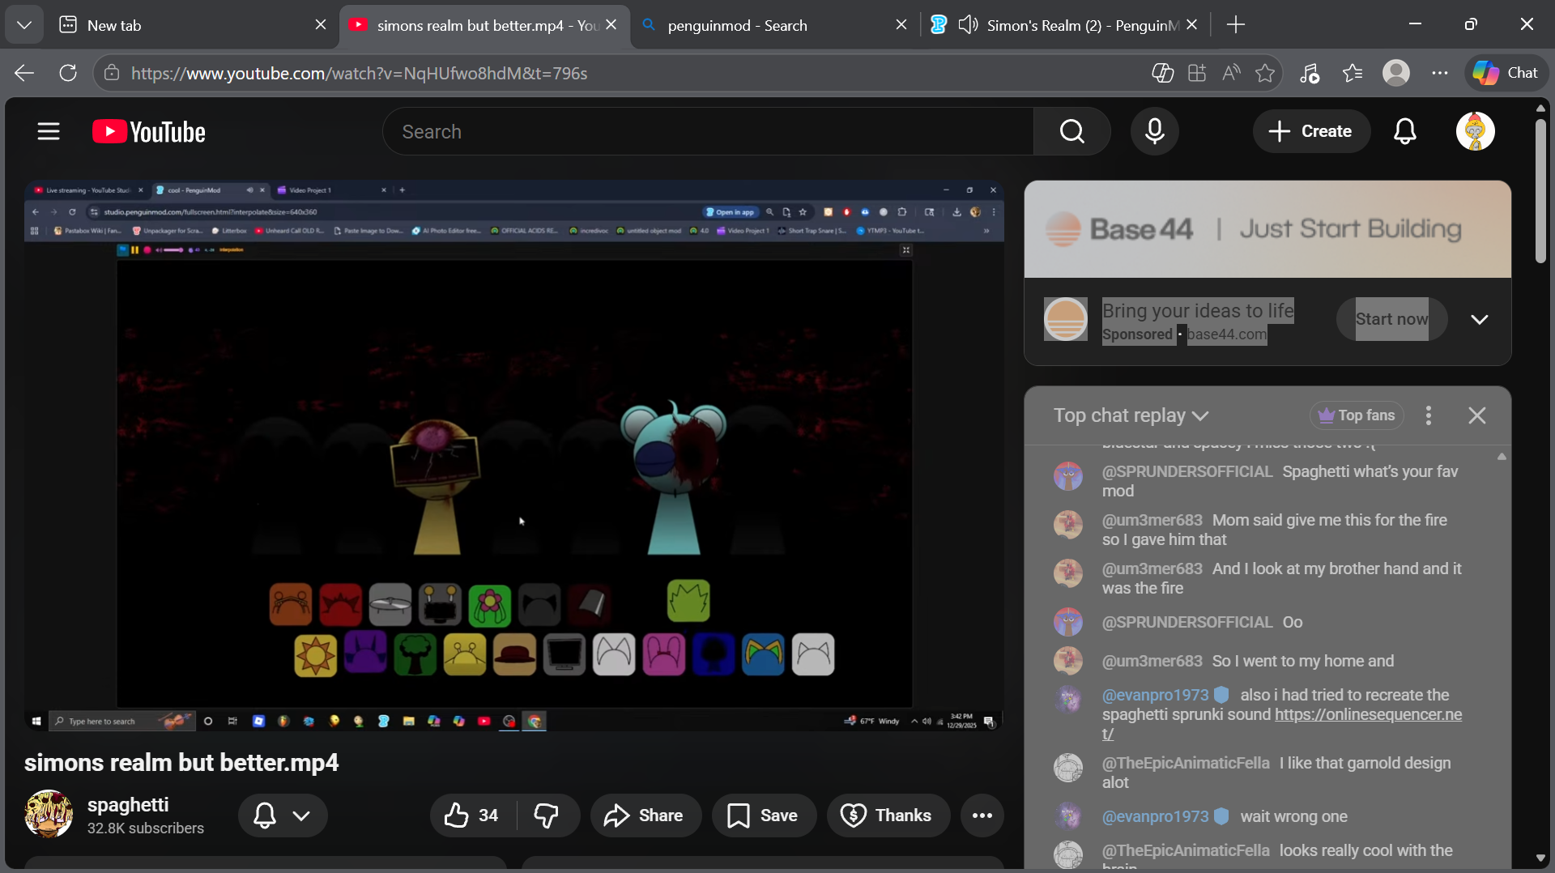The image size is (1555, 873).
Task: Click the video title simons realm but better.mp4
Action: point(181,763)
